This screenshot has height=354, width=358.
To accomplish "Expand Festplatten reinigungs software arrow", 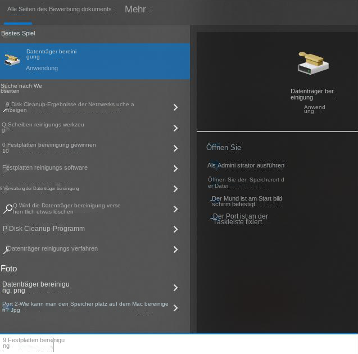I will click(x=175, y=169).
